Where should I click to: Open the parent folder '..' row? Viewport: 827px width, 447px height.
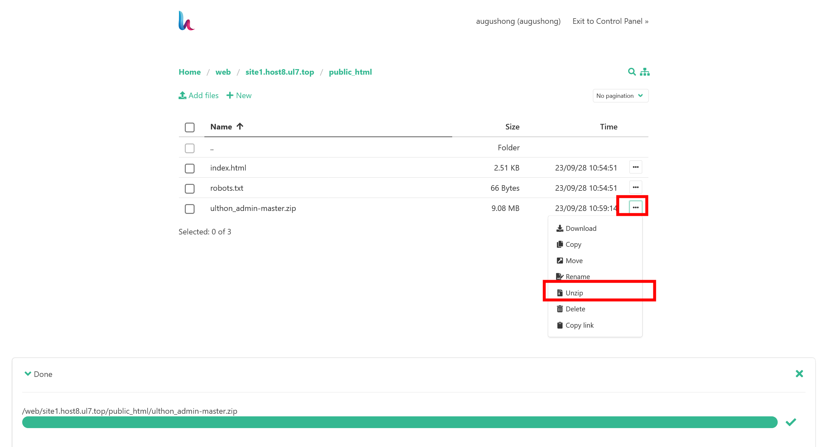pos(212,148)
